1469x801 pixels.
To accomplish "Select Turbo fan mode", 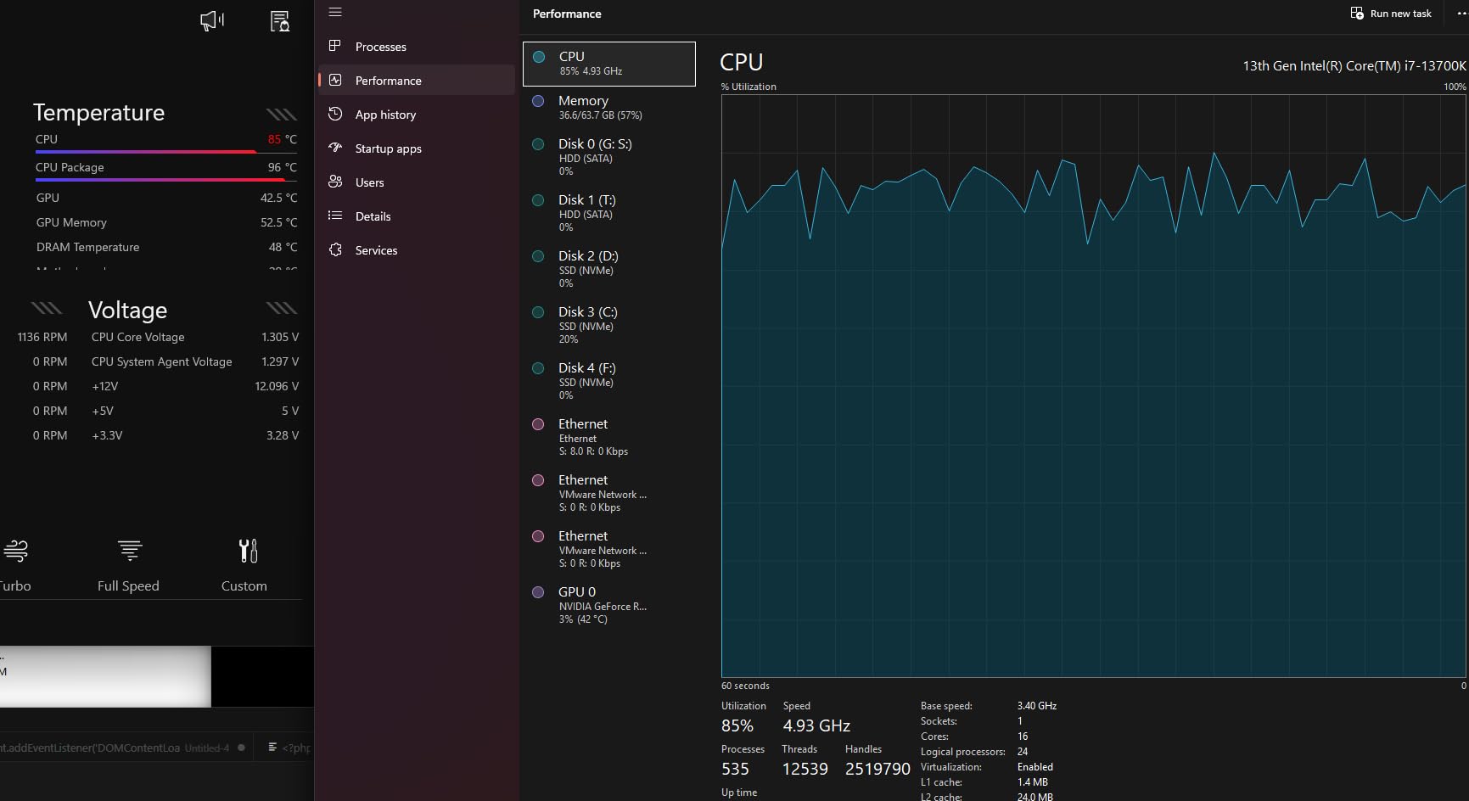I will tap(15, 565).
